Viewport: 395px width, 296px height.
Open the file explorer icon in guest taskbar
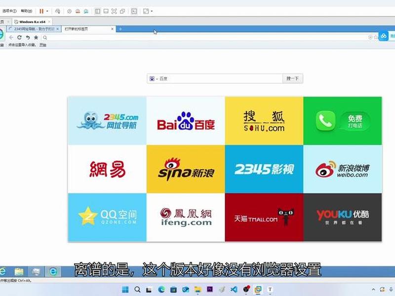click(19, 272)
